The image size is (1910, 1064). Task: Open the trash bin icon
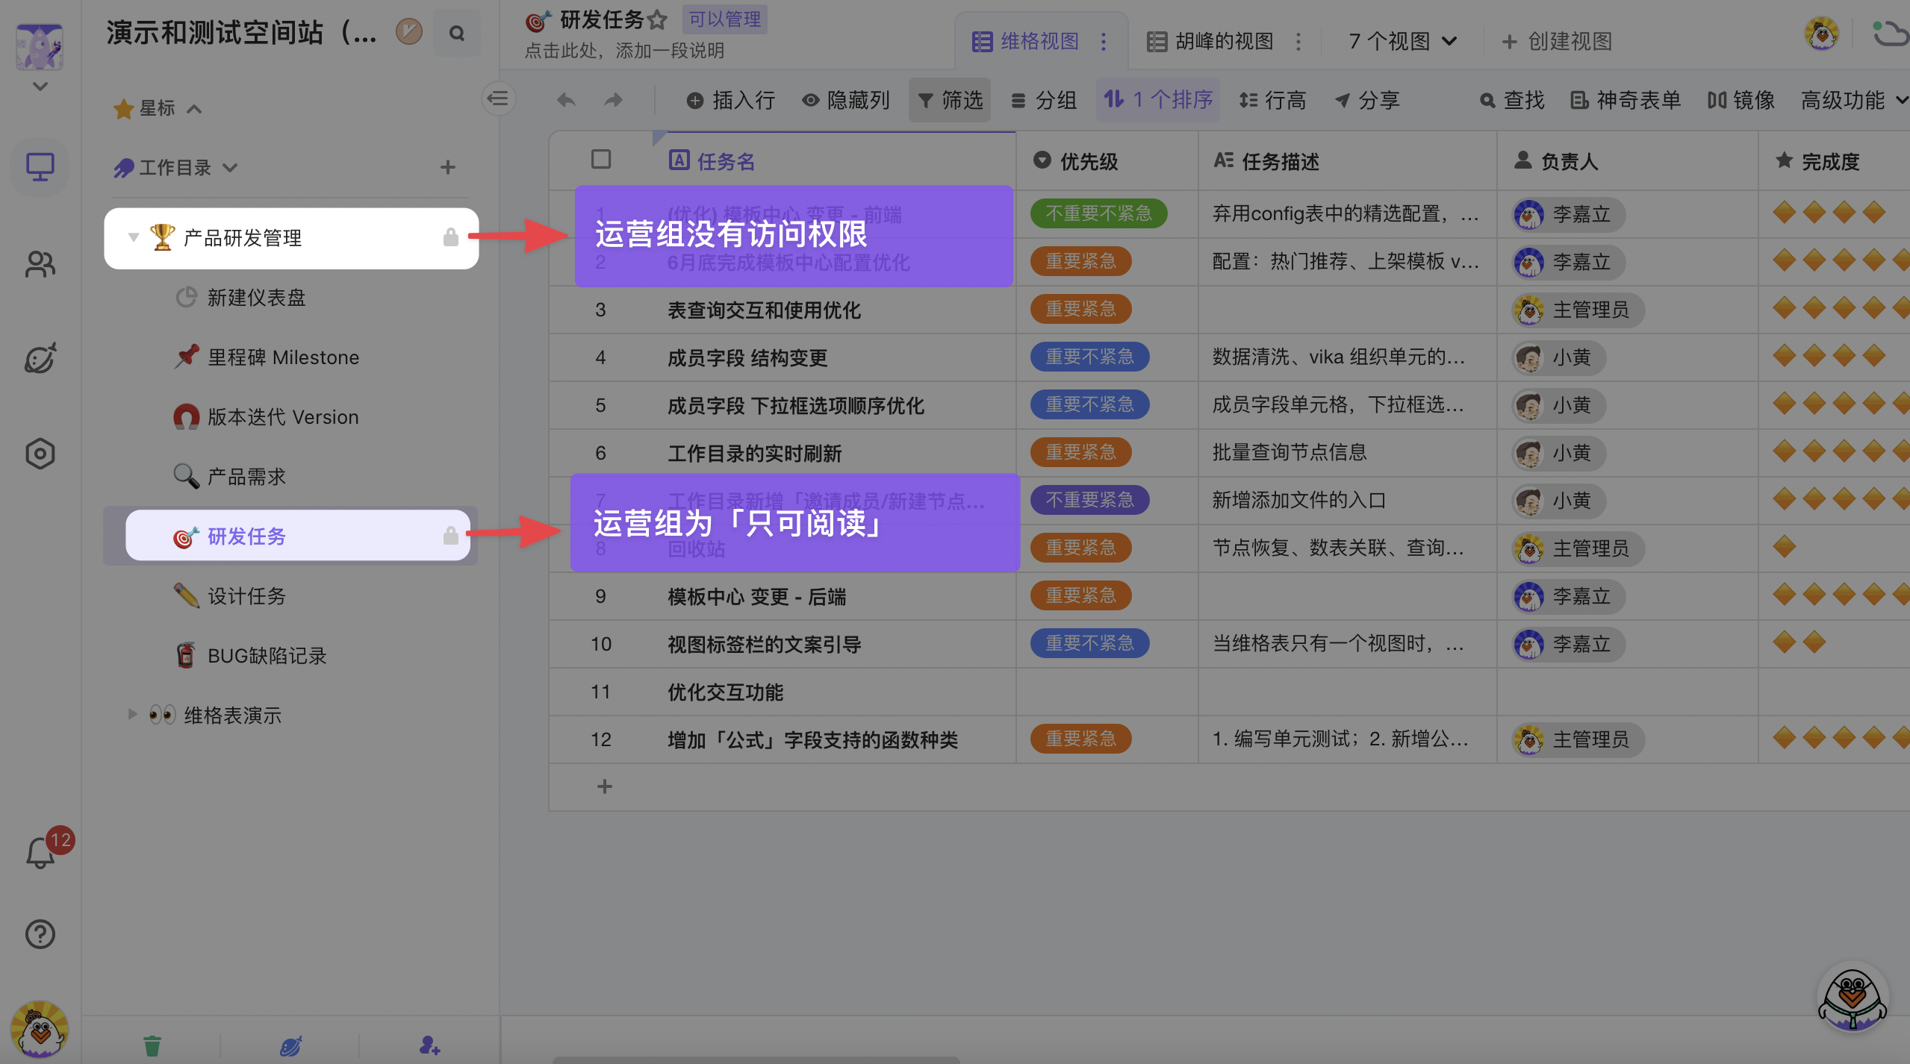tap(152, 1045)
